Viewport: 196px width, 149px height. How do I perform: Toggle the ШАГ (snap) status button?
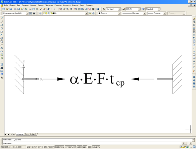tap(28, 147)
